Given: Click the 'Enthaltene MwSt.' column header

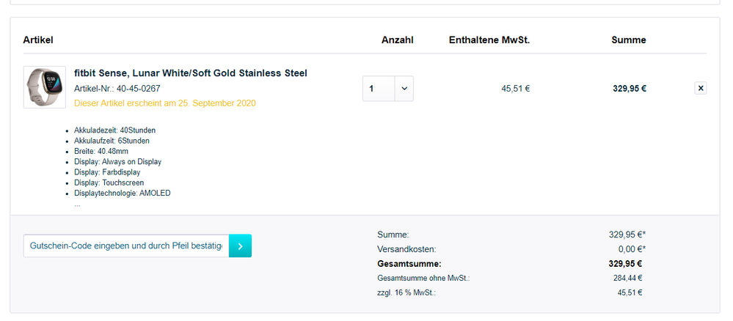Looking at the screenshot, I should click(x=489, y=40).
